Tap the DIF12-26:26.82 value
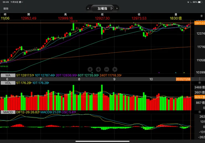Image resolution: width=205 pixels, height=143 pixels. click(x=28, y=112)
